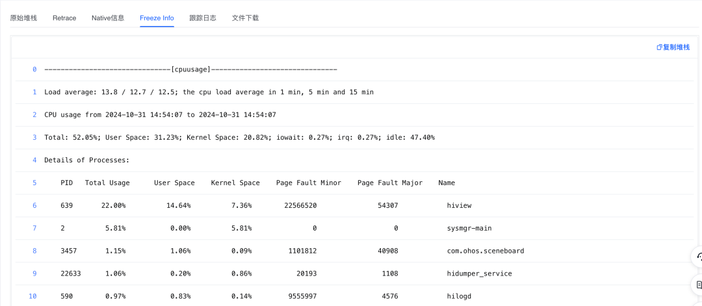This screenshot has height=306, width=702.
Task: Click the copy icon beside 复制堆栈
Action: click(659, 47)
